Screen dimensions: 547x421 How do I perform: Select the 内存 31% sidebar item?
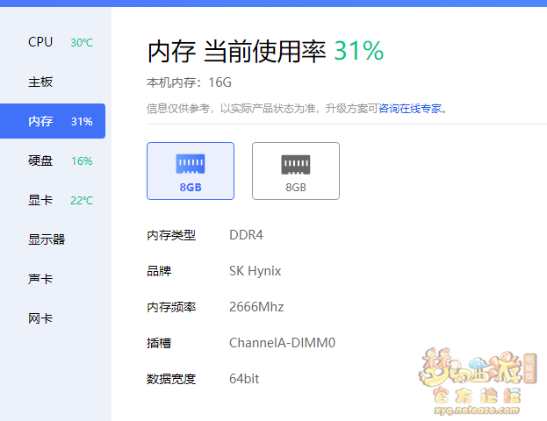53,121
